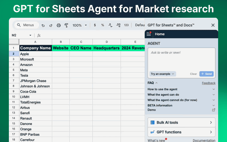Select the Home tab in sidebar
This screenshot has height=142, width=227.
160,34
